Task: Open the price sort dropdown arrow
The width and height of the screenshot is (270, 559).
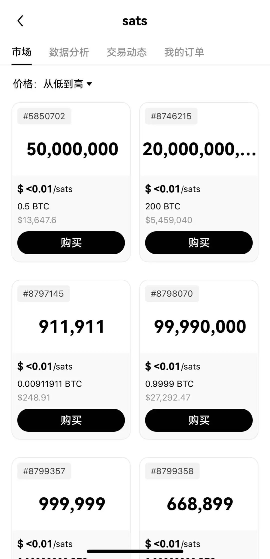Action: point(89,84)
